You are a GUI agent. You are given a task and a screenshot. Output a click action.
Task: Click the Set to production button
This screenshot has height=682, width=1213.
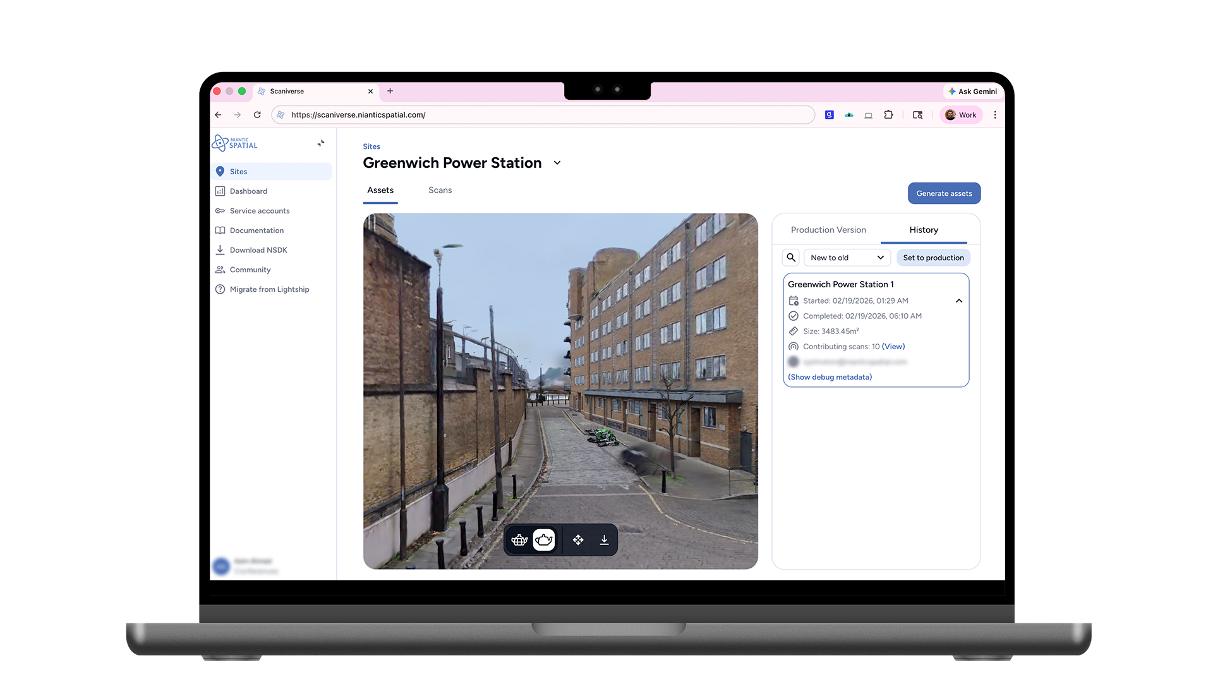[x=933, y=258]
